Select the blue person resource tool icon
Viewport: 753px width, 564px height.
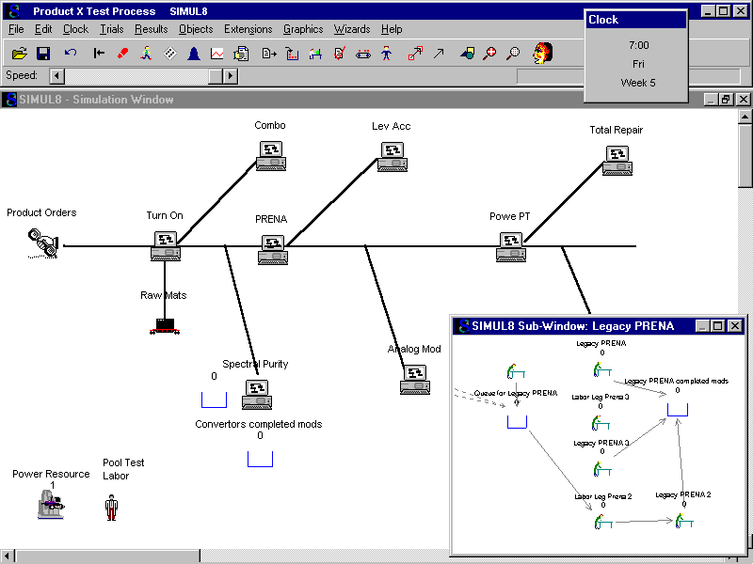387,53
